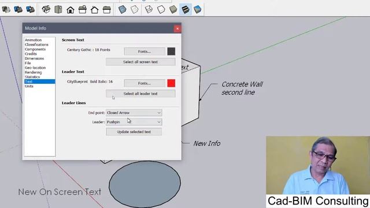Open the Animation settings page
Screen dimensions: 370x208
click(x=34, y=40)
